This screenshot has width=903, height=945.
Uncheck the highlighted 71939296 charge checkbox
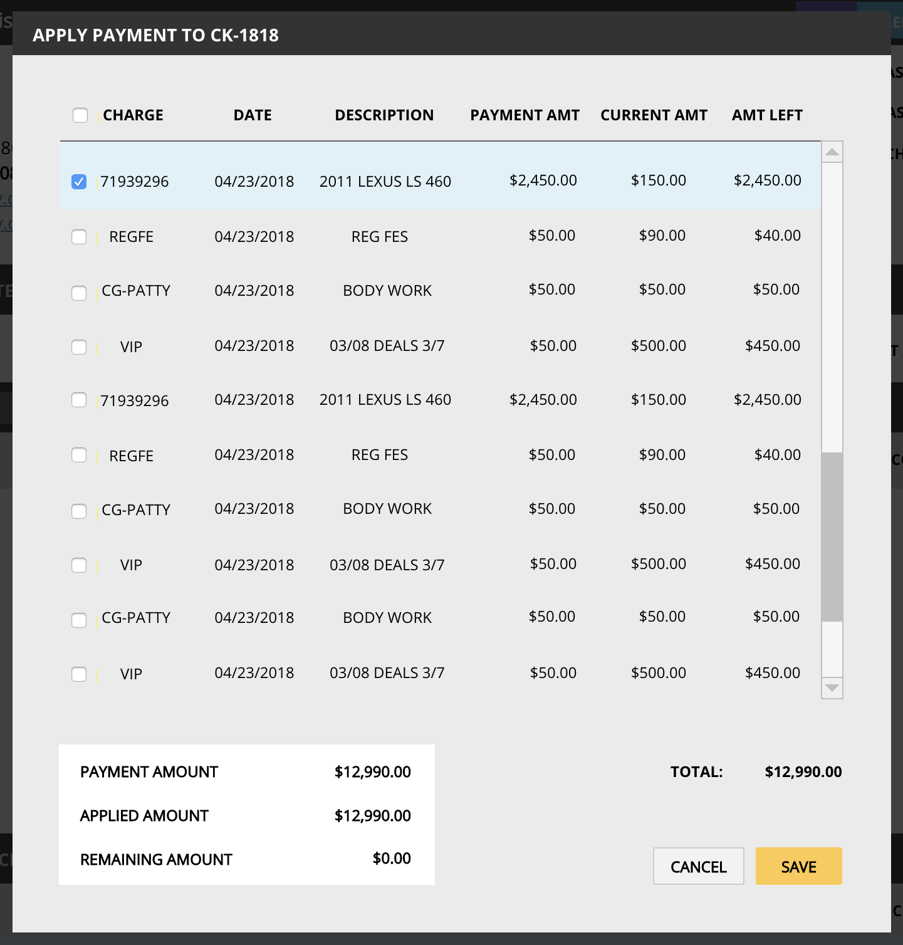click(79, 182)
